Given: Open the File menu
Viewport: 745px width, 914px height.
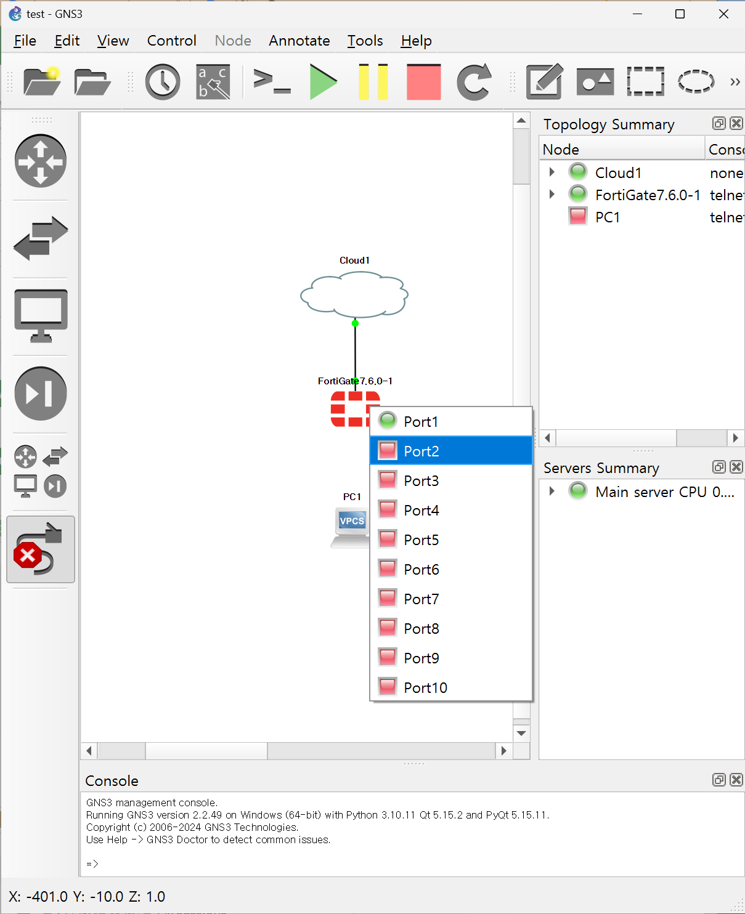Looking at the screenshot, I should point(25,41).
